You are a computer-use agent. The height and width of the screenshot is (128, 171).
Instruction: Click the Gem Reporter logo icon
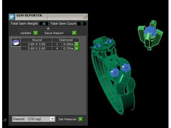click(x=12, y=17)
